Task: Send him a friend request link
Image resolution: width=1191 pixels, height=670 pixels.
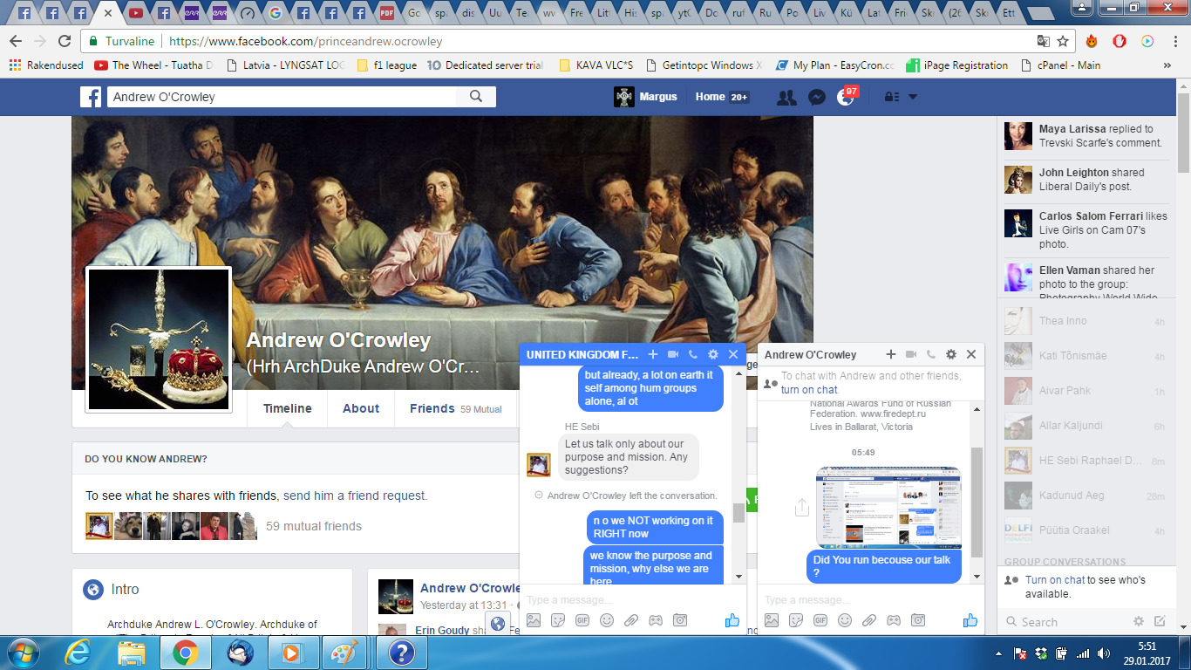Action: (355, 496)
